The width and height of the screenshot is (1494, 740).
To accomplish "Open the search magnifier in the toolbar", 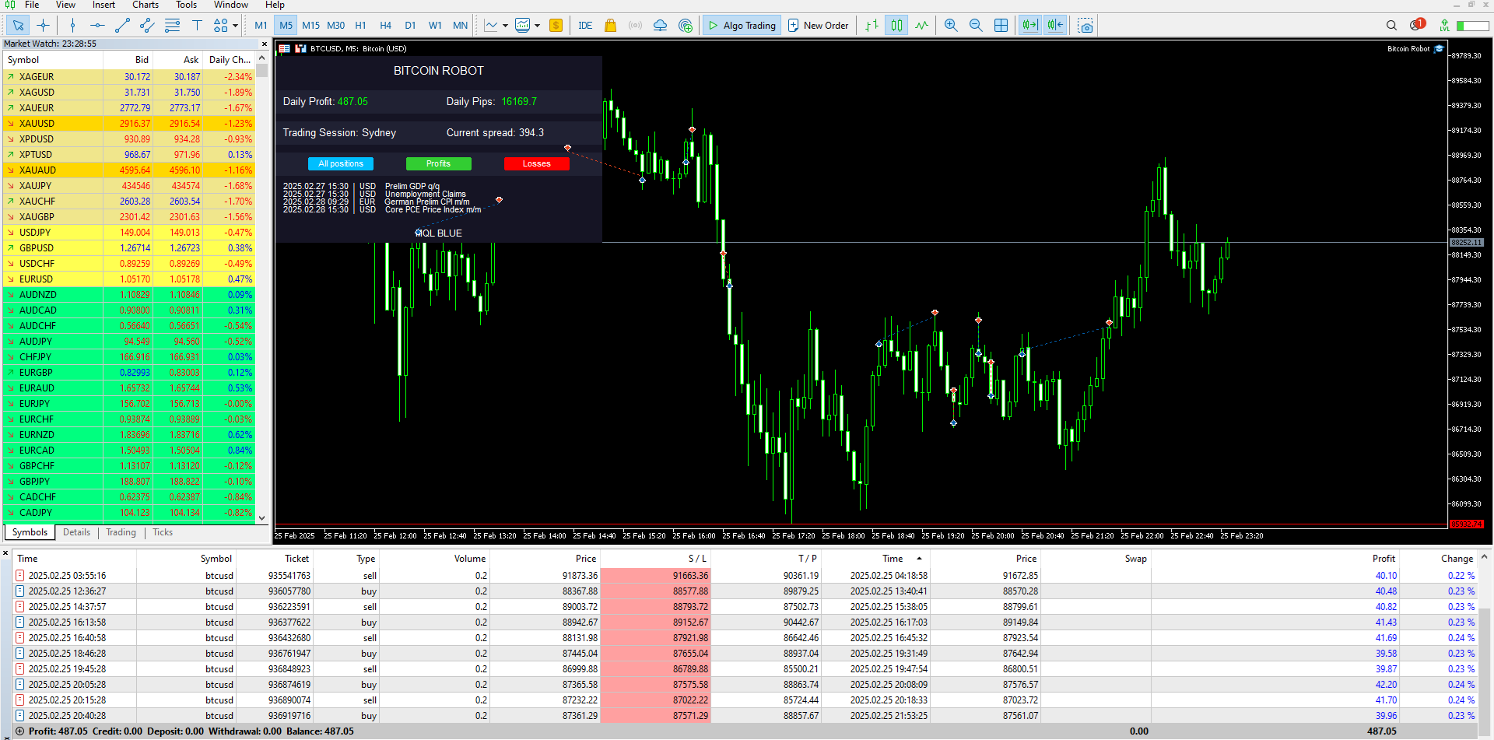I will click(x=1391, y=26).
